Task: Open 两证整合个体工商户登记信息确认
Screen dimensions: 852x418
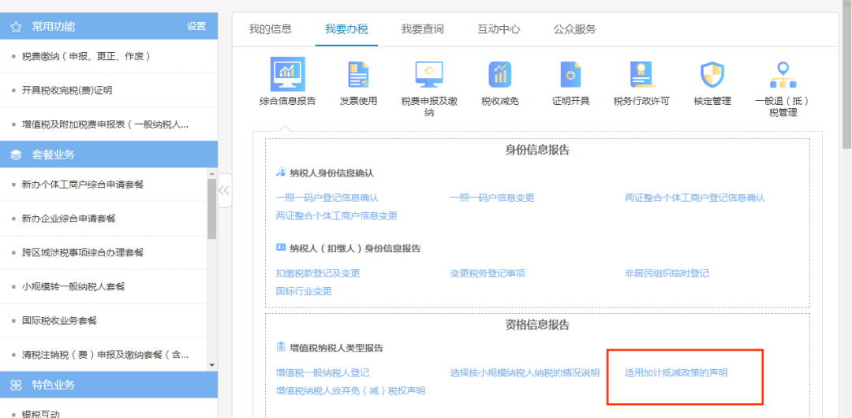Action: coord(695,198)
